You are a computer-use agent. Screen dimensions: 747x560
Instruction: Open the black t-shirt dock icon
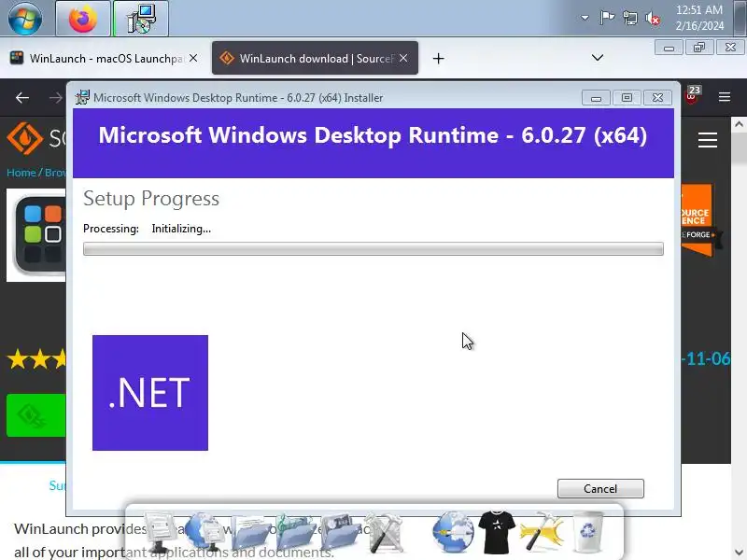497,532
